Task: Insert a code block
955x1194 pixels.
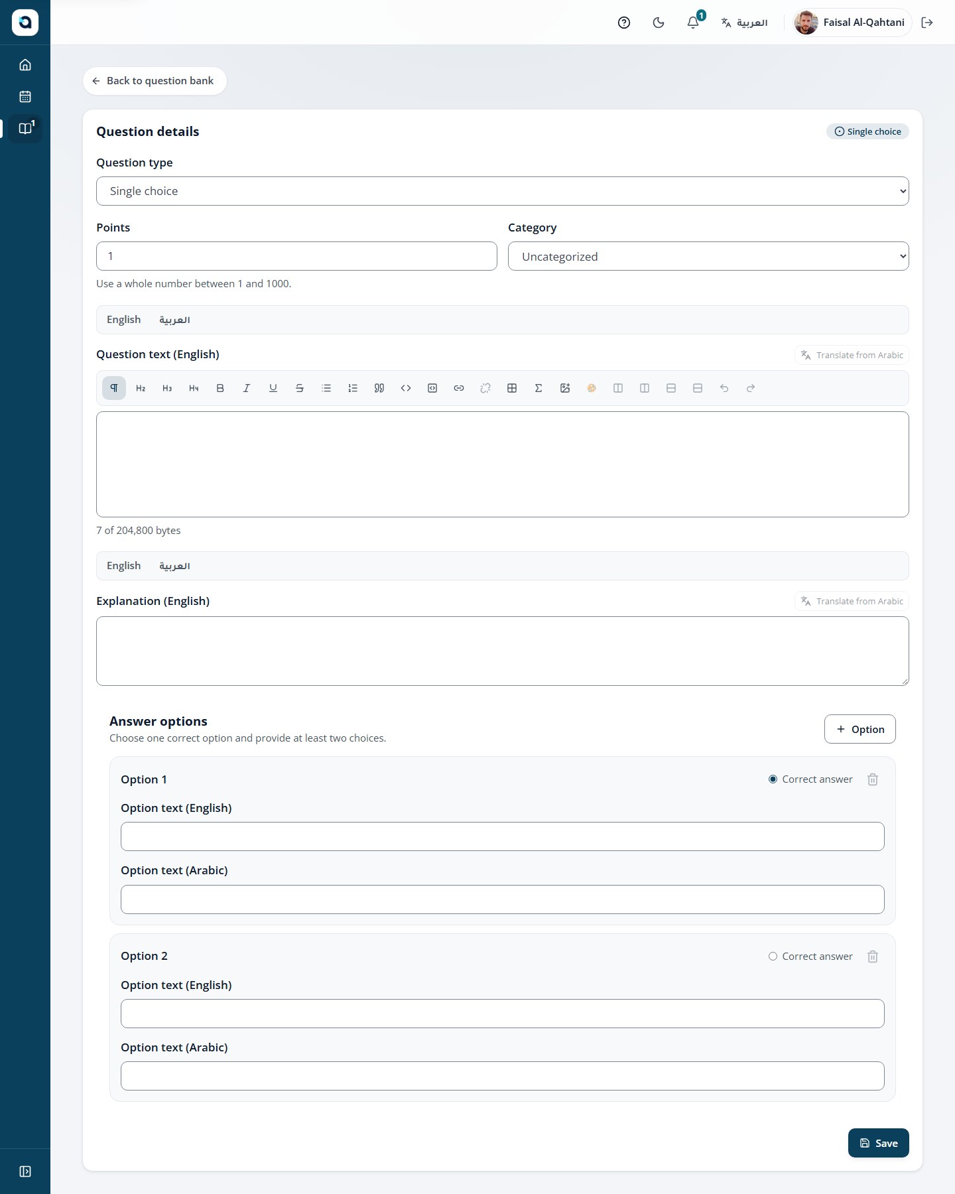Action: [432, 388]
